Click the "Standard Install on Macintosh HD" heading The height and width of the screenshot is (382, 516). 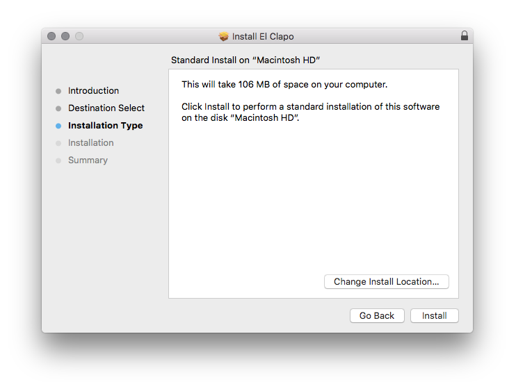(x=245, y=60)
